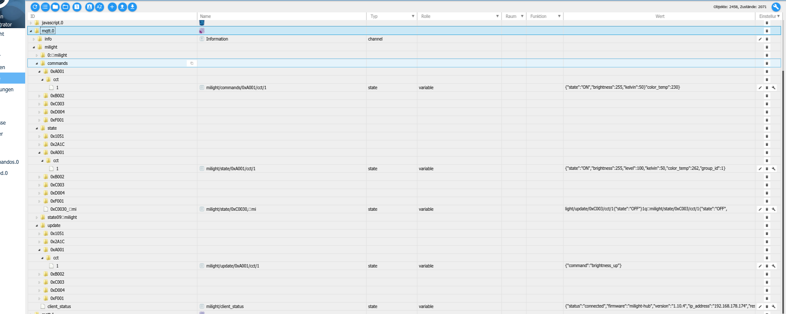
Task: Expand 0x2A1C under state
Action: (x=40, y=145)
